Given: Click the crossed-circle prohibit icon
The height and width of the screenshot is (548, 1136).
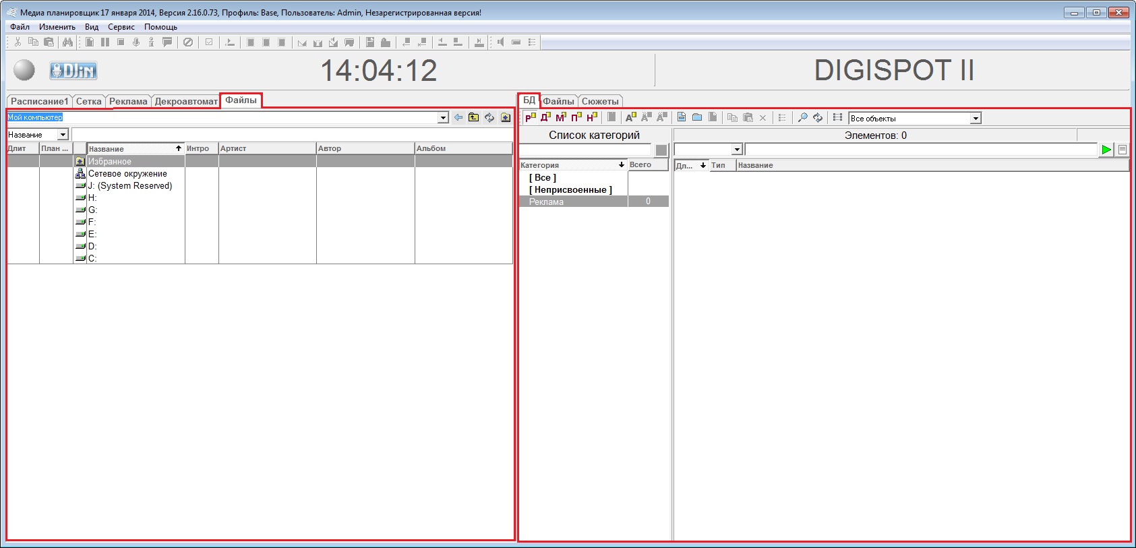Looking at the screenshot, I should tap(188, 42).
